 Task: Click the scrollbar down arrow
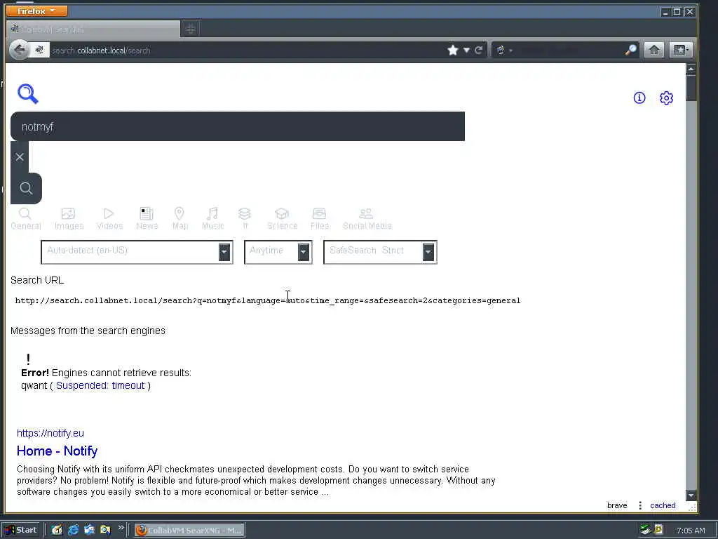(x=691, y=495)
